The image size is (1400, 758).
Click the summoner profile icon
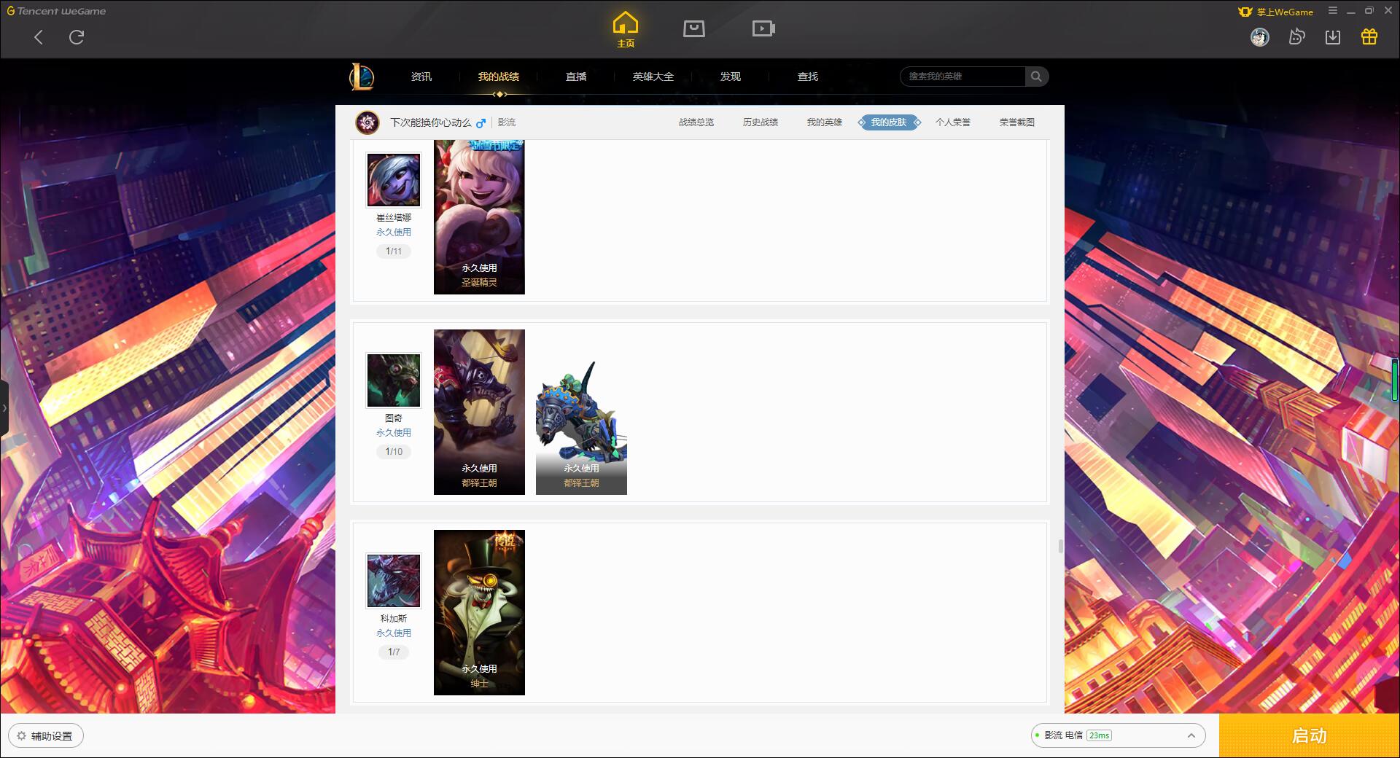pyautogui.click(x=367, y=122)
